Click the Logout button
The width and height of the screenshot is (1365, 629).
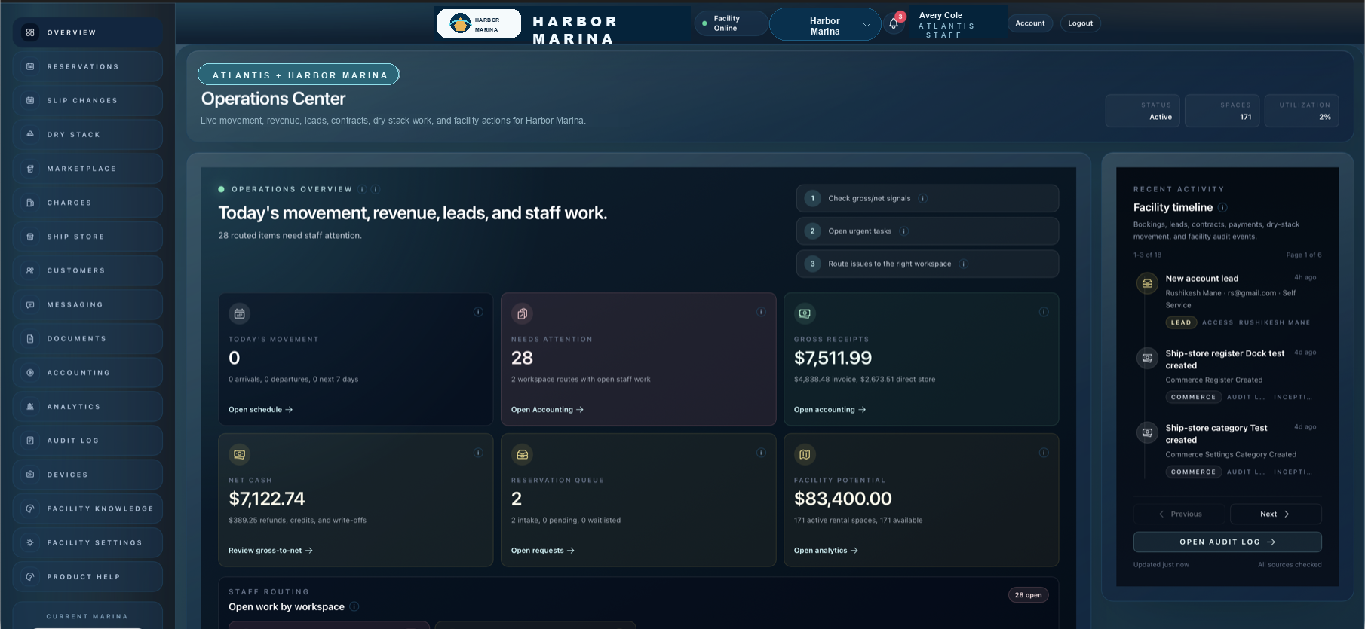[1080, 23]
